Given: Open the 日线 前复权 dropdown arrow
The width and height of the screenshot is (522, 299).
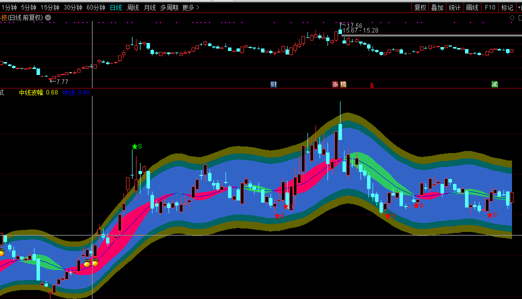Looking at the screenshot, I should click(x=48, y=17).
